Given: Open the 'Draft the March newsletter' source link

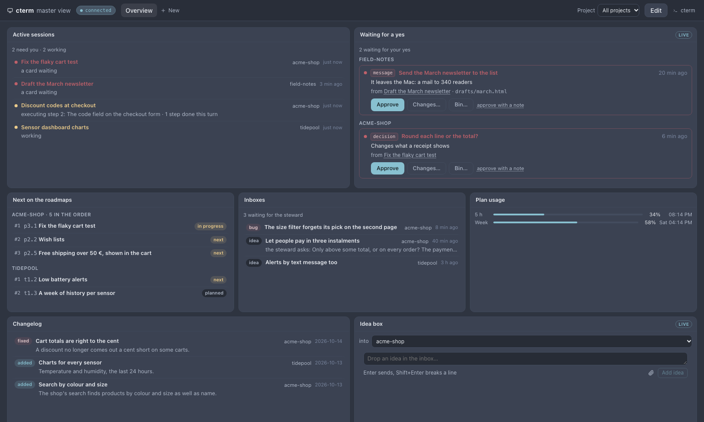Looking at the screenshot, I should tap(417, 91).
